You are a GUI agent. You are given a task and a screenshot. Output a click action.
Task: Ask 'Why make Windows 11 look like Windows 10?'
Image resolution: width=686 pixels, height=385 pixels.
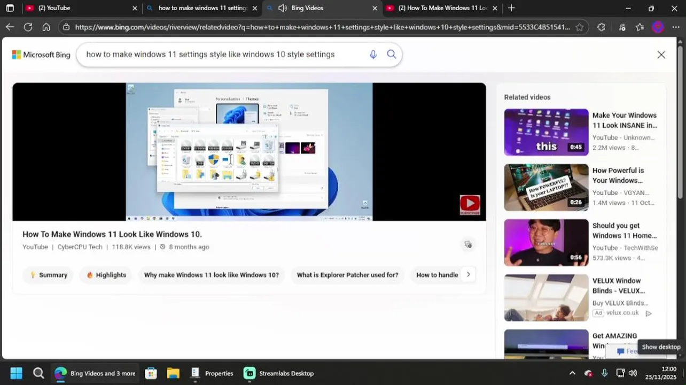tap(212, 275)
